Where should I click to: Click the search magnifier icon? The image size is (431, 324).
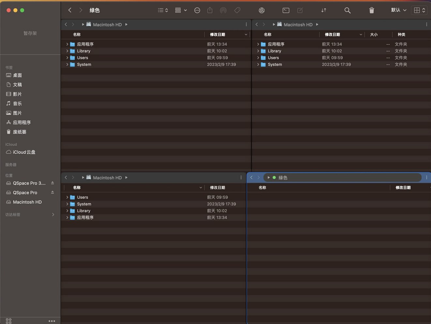(x=348, y=10)
